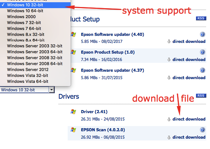Click Windows logo beside Epson Software updater (4.40)

73,34
